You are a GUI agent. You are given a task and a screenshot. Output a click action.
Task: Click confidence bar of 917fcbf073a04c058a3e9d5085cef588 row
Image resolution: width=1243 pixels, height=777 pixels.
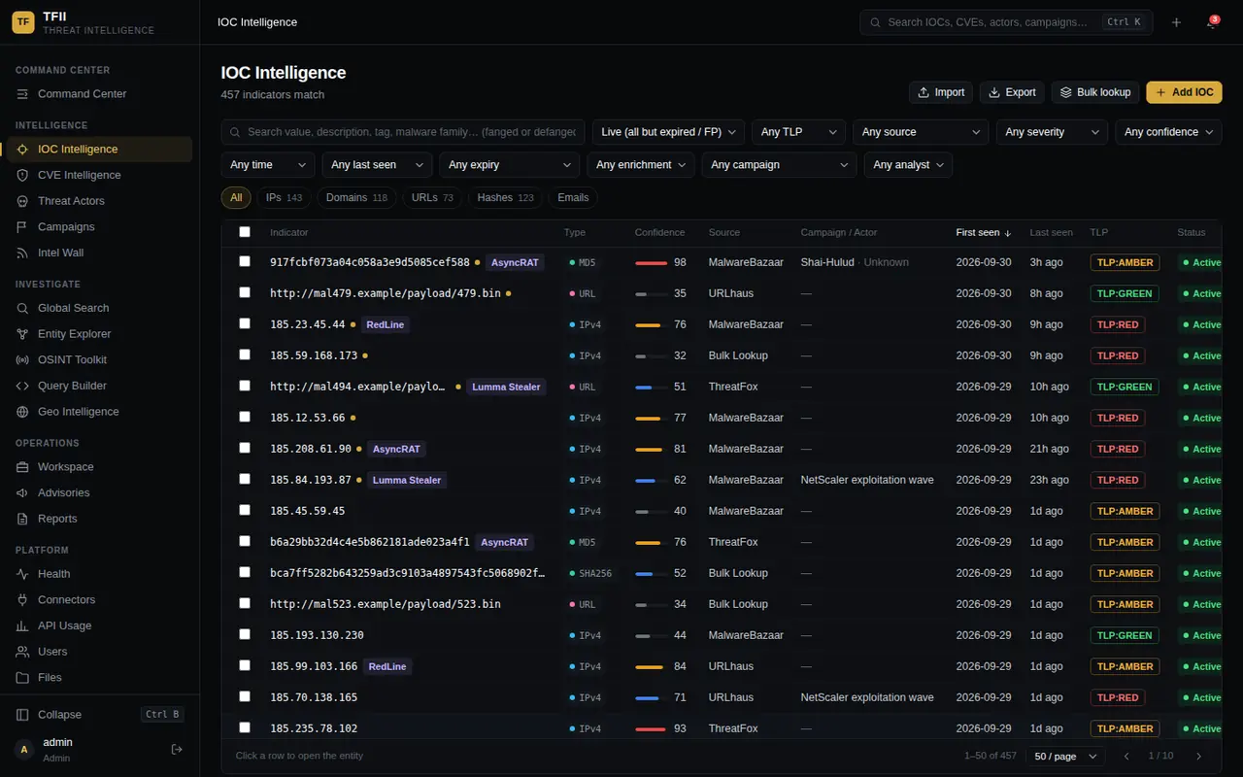point(652,262)
